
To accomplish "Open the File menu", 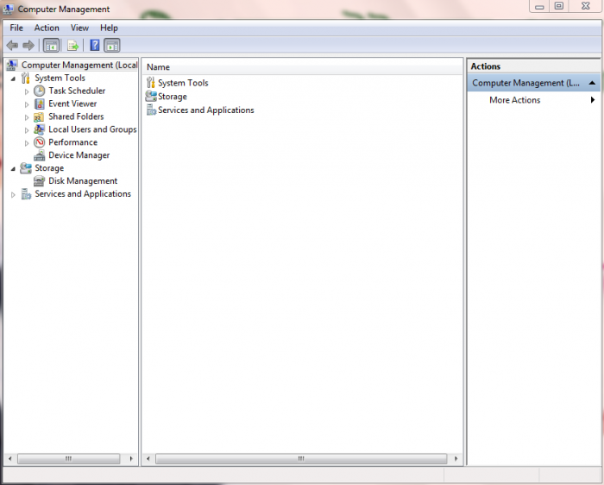I will click(16, 28).
